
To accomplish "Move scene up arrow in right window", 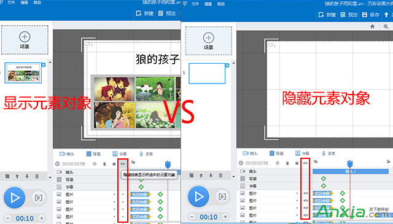I will [x=201, y=175].
